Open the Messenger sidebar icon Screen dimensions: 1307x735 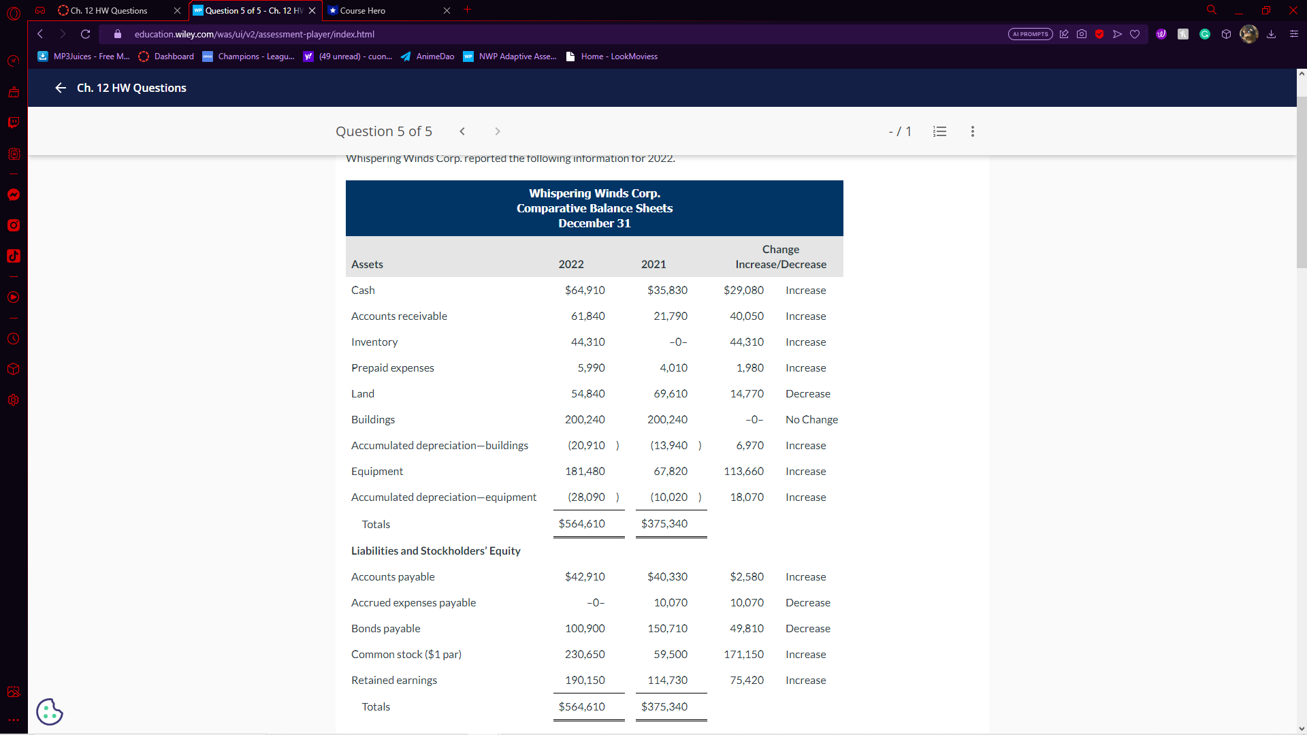[13, 195]
